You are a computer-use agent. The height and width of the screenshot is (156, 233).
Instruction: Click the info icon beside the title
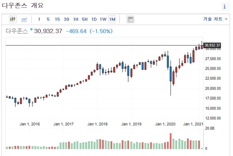225,7
